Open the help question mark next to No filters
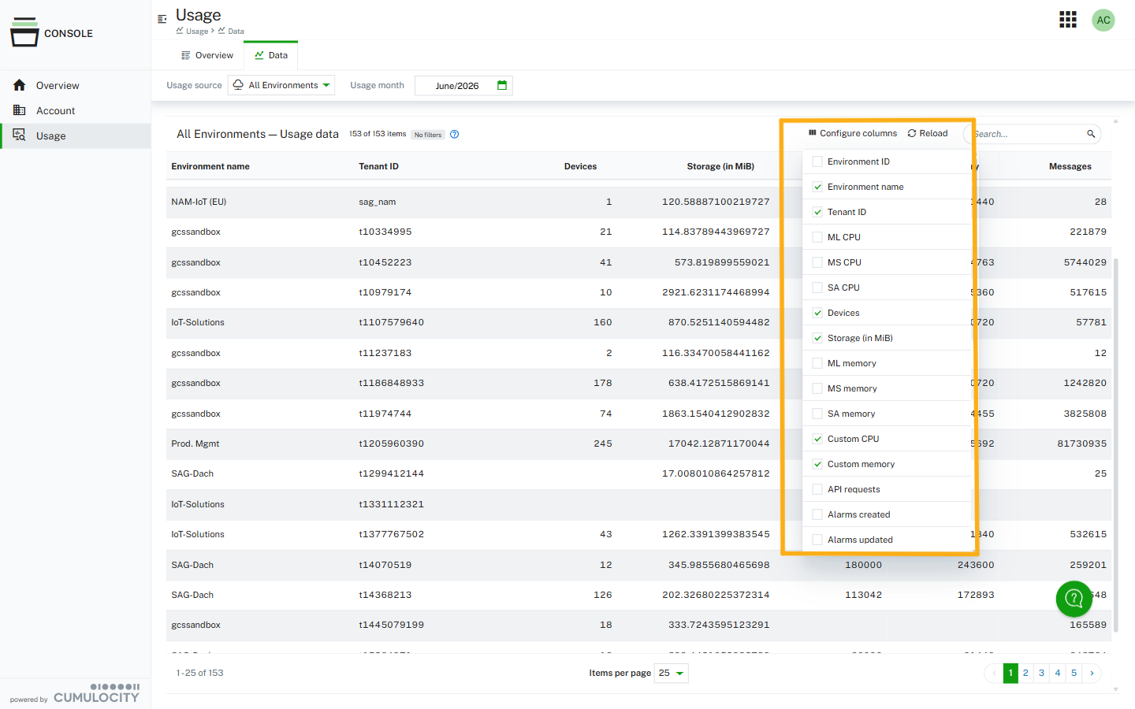 click(x=454, y=134)
